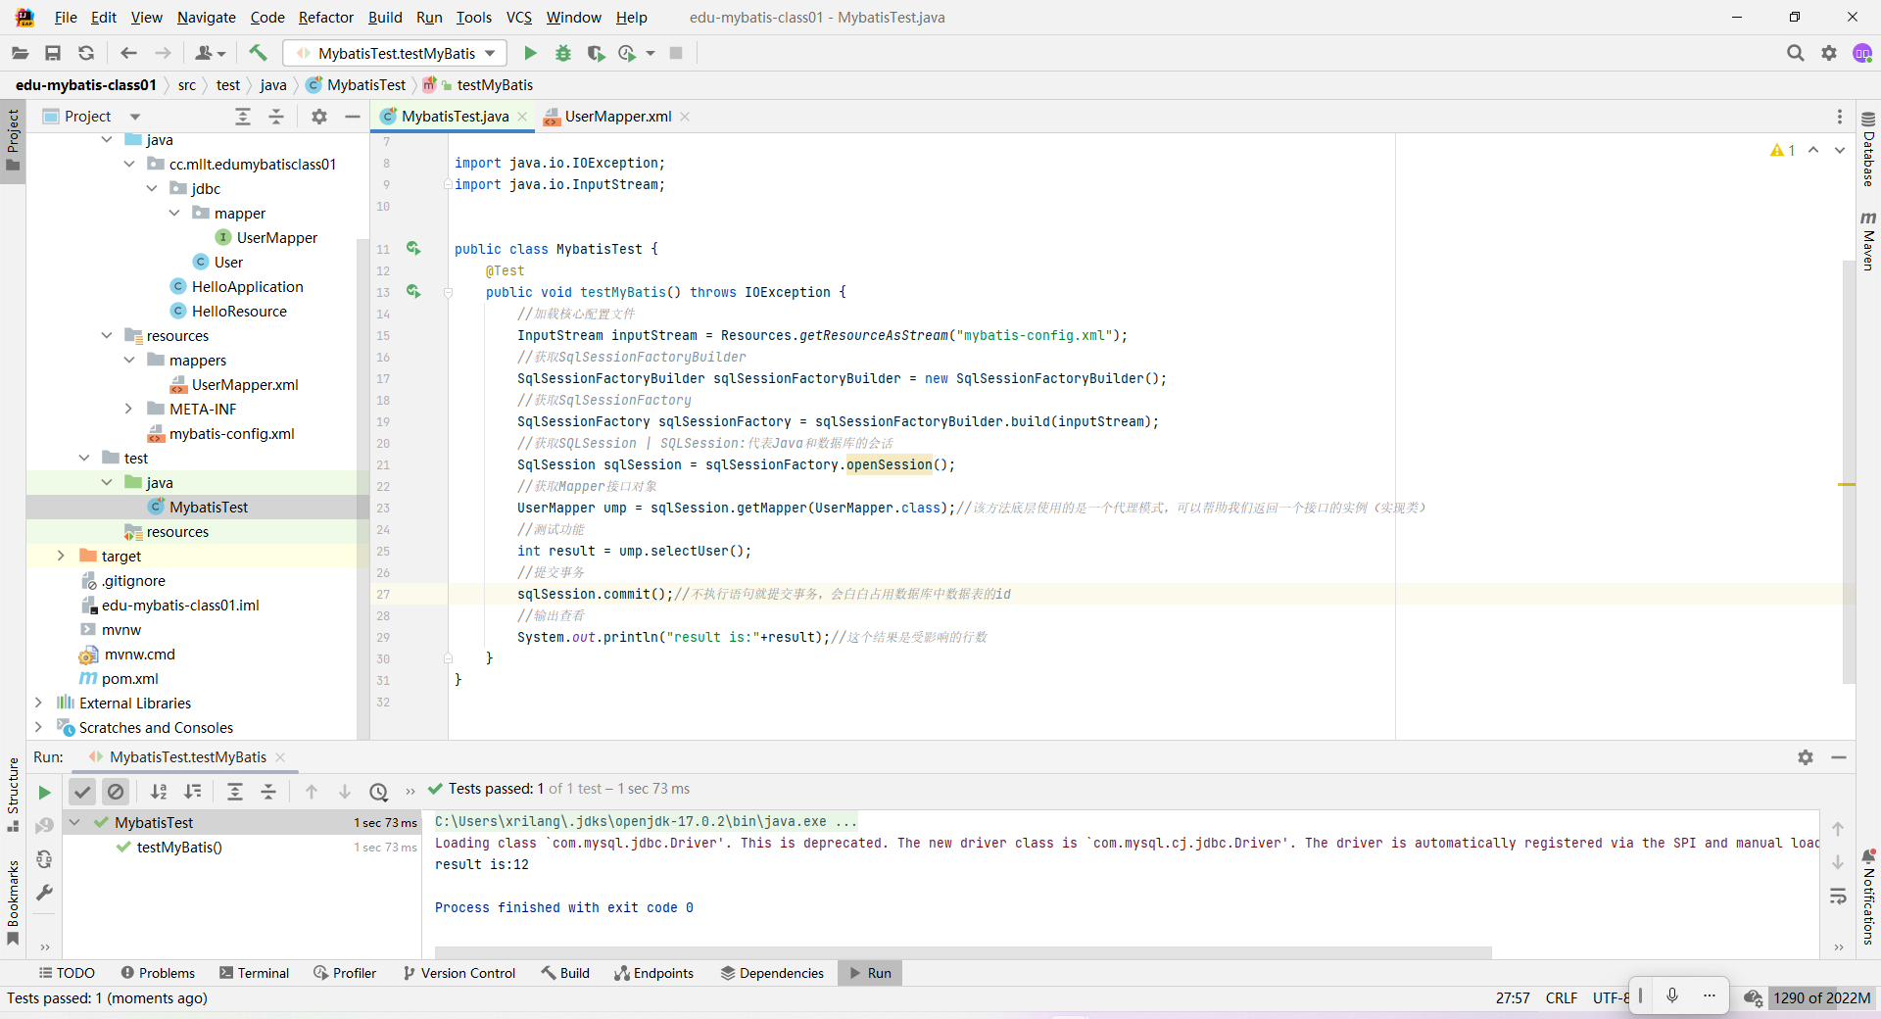Screen dimensions: 1881x1019
Task: Toggle the Project tool window sidebar button
Action: [13, 139]
